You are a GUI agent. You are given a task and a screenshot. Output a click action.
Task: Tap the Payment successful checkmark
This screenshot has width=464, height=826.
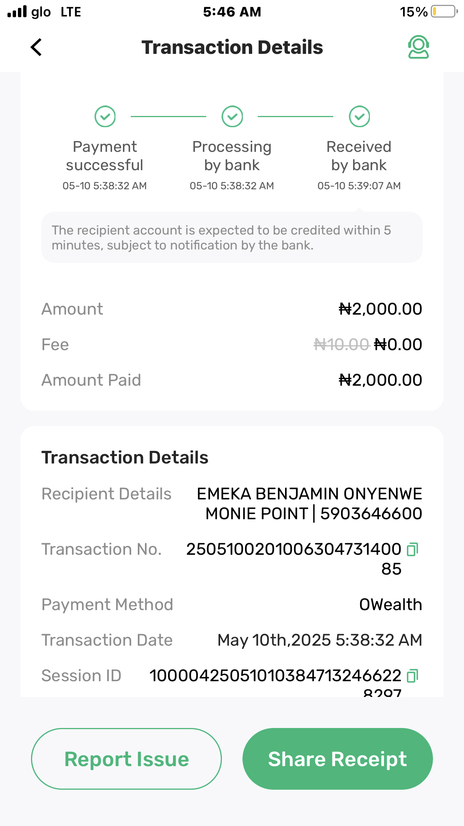point(105,117)
